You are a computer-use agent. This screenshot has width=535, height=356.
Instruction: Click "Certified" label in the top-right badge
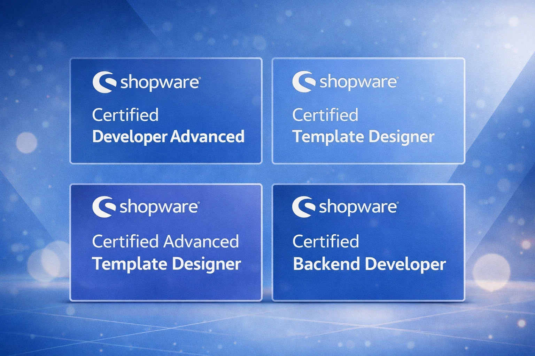[x=325, y=115]
